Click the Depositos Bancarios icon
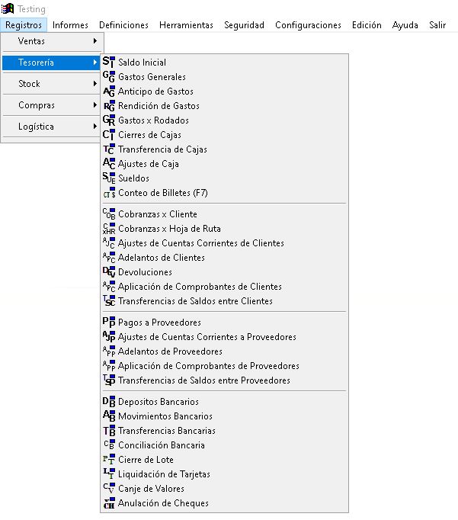458x520 pixels. 108,402
